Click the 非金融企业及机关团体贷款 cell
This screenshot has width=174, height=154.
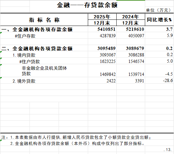point(44,71)
